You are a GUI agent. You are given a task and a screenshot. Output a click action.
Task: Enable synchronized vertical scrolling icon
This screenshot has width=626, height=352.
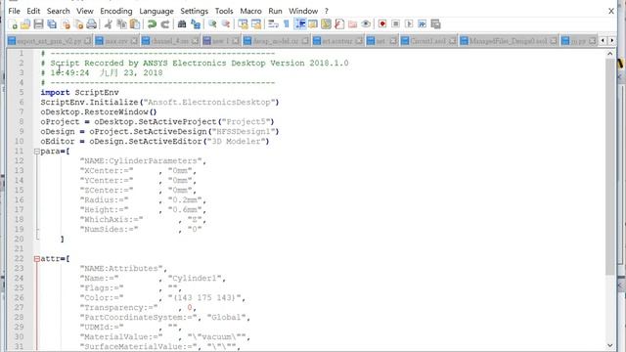(x=243, y=24)
